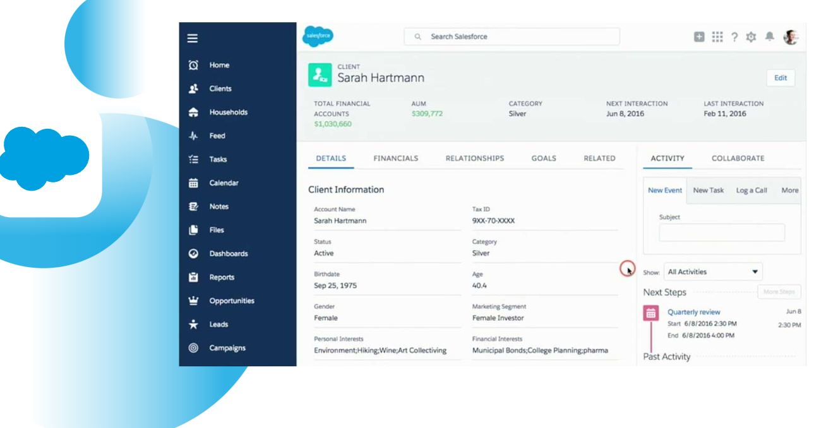
Task: Click the Campaigns target icon
Action: [193, 348]
